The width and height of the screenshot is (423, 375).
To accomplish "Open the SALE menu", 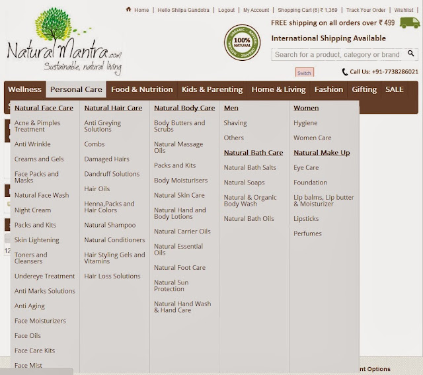I will coord(395,89).
